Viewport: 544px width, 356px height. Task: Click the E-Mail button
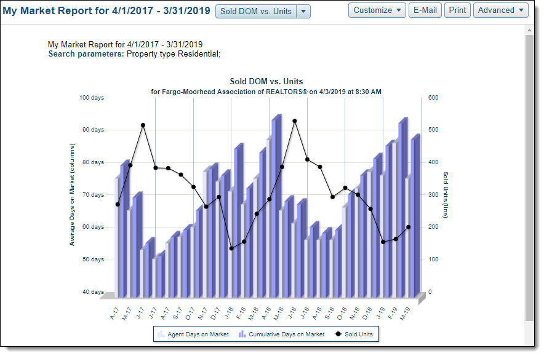[425, 10]
